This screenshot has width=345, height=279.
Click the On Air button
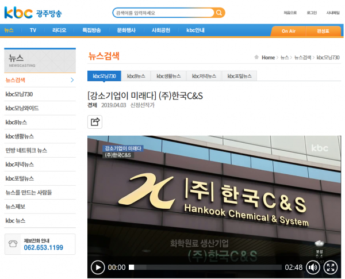pos(289,31)
